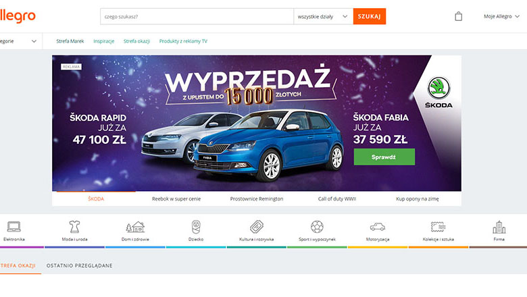
Task: Switch to the Reebok w super cenie tab
Action: click(176, 198)
